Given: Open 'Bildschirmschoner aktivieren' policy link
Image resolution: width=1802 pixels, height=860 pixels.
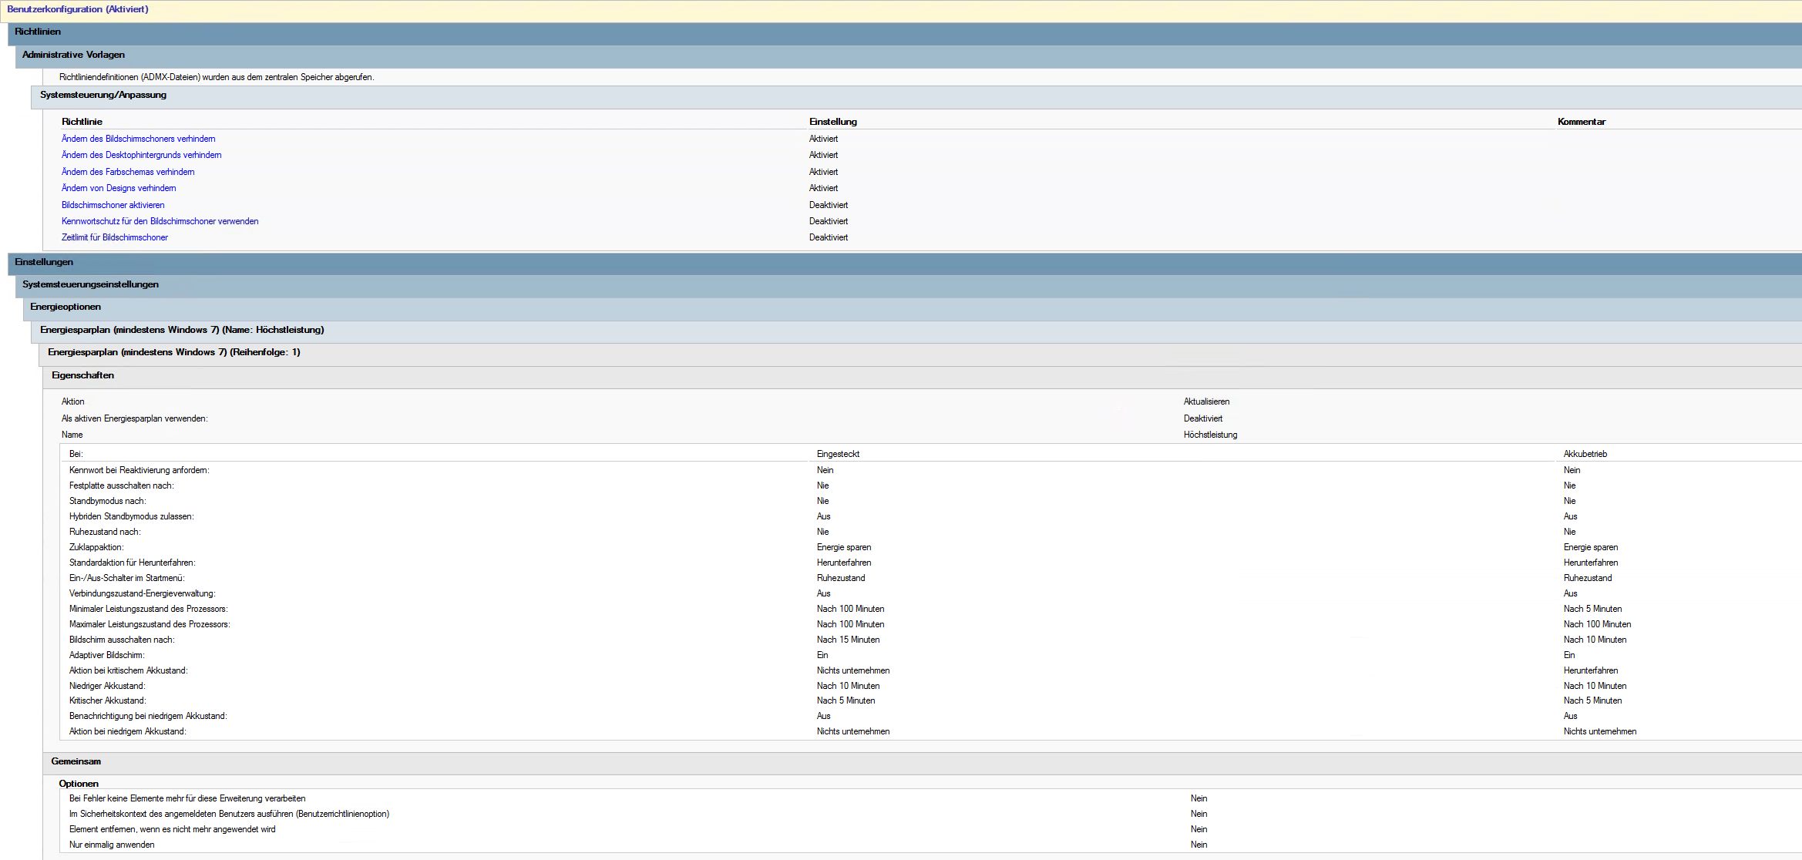Looking at the screenshot, I should [113, 205].
